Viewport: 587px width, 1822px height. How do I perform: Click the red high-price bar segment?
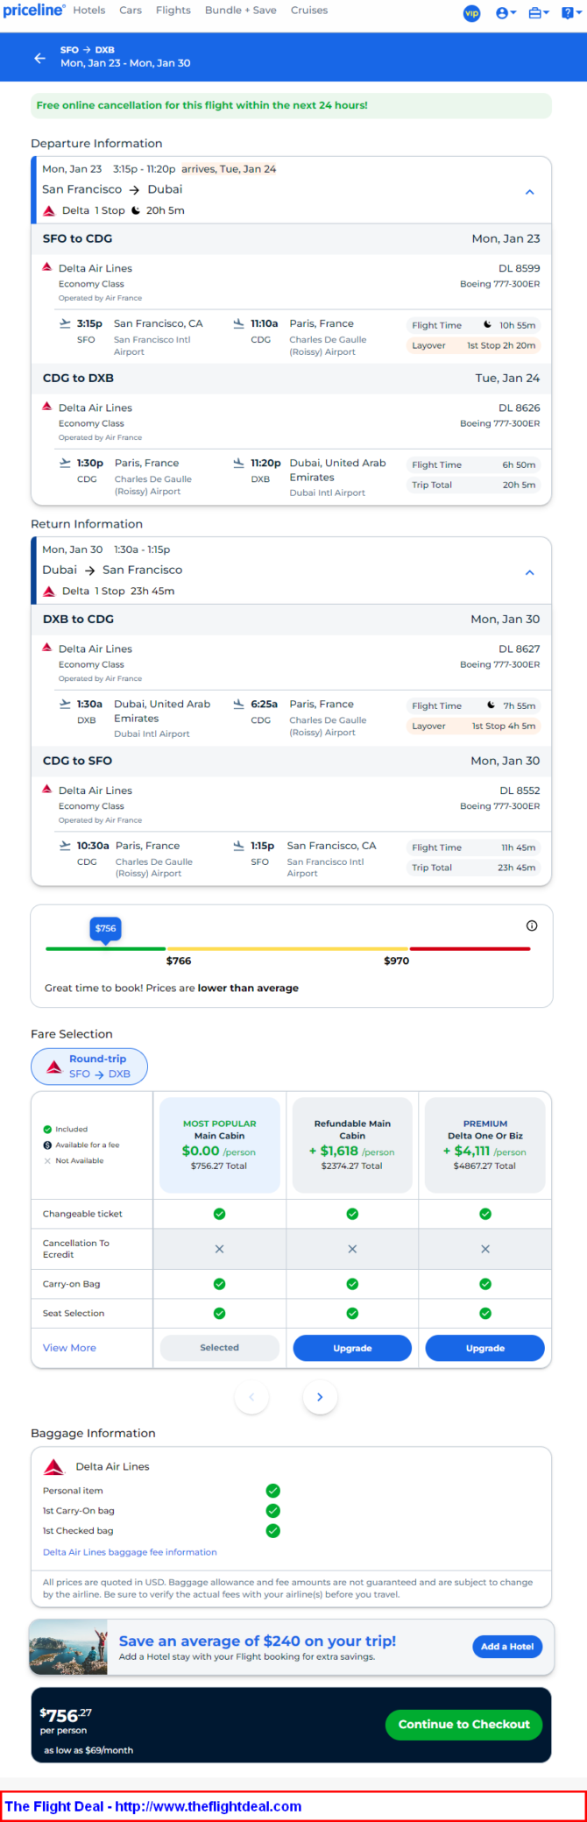(x=470, y=948)
